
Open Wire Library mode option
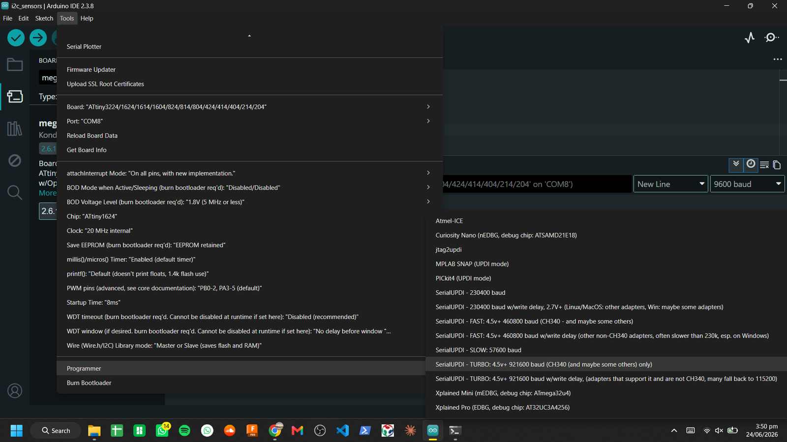point(241,346)
